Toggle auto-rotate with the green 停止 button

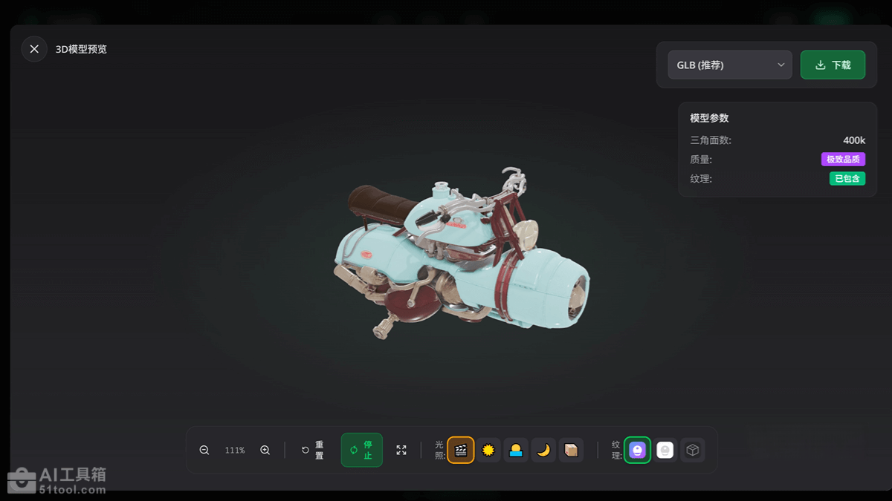click(362, 451)
